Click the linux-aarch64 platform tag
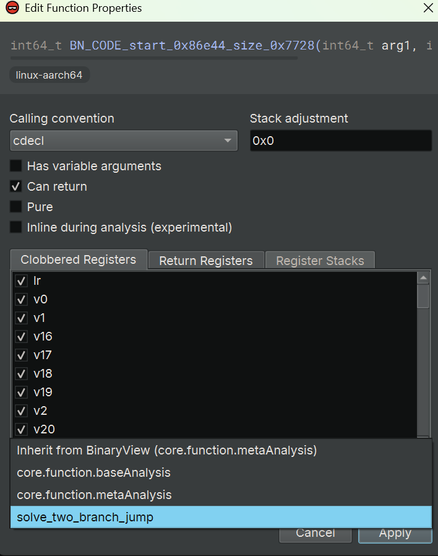 49,75
